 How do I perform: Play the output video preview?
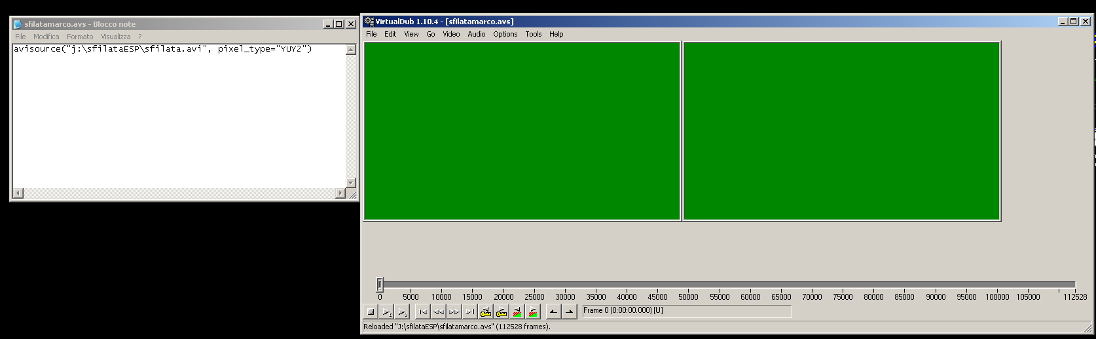point(403,312)
